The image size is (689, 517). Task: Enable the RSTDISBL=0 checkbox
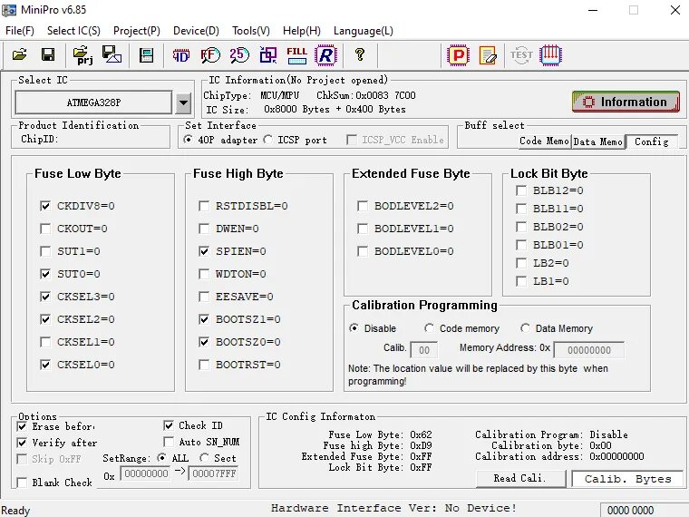point(204,206)
